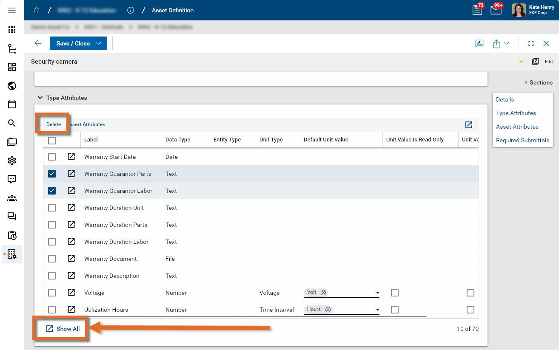
Task: Open the envelope messages icon
Action: coord(496,10)
